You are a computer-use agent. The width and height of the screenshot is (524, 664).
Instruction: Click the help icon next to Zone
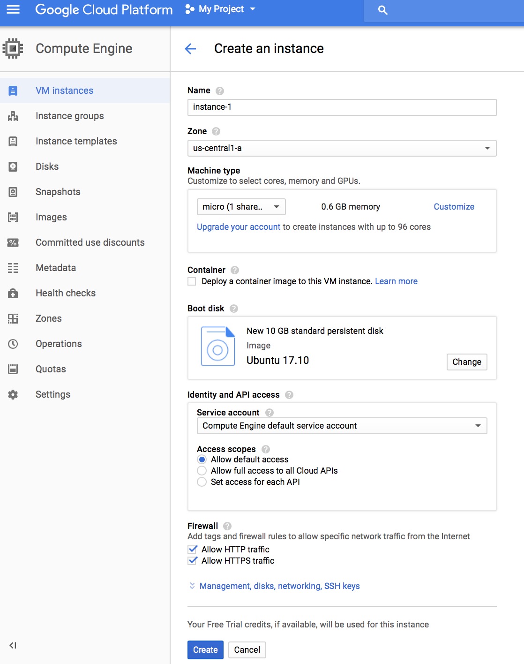pyautogui.click(x=216, y=131)
